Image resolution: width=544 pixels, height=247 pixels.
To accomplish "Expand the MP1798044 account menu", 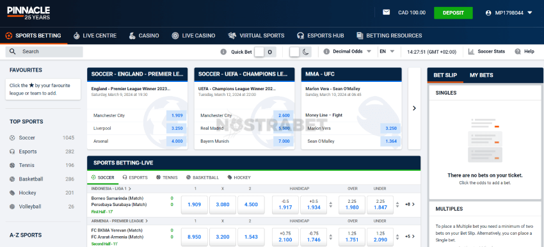I will (x=513, y=13).
